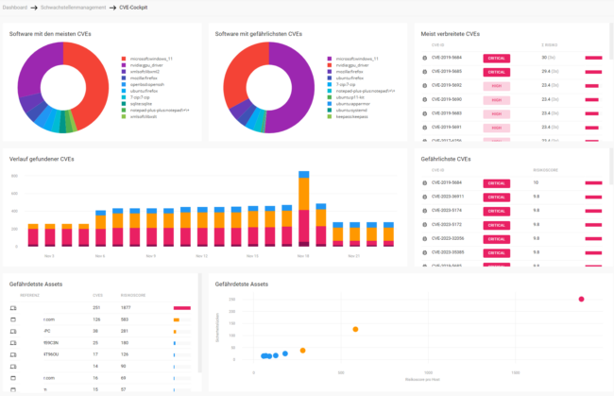
Task: Click icon beside CVE-2023-5172
Action: click(426, 224)
